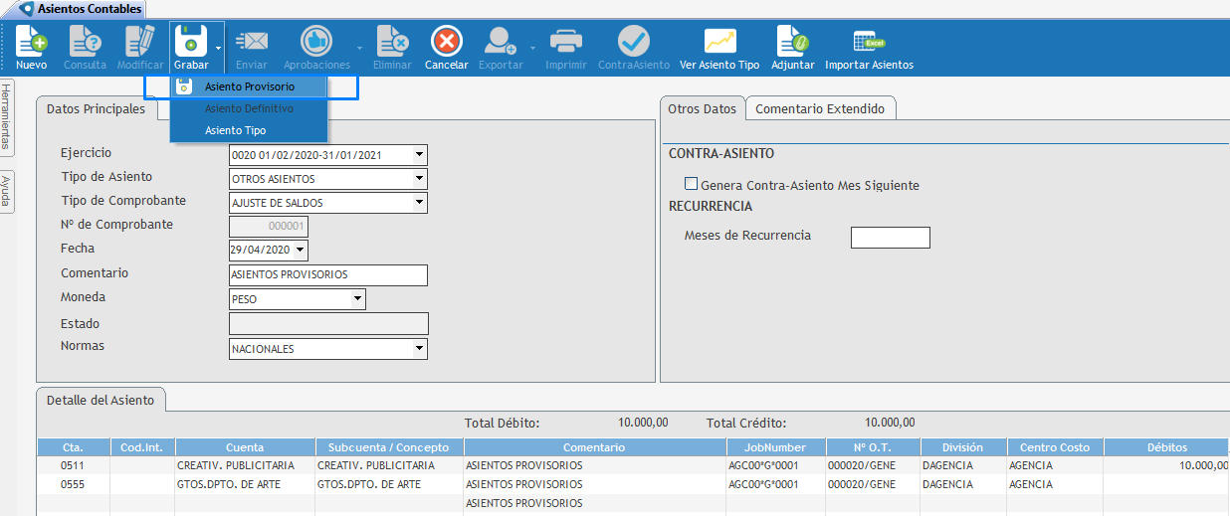Expand the Ejercicio dropdown

pyautogui.click(x=419, y=155)
